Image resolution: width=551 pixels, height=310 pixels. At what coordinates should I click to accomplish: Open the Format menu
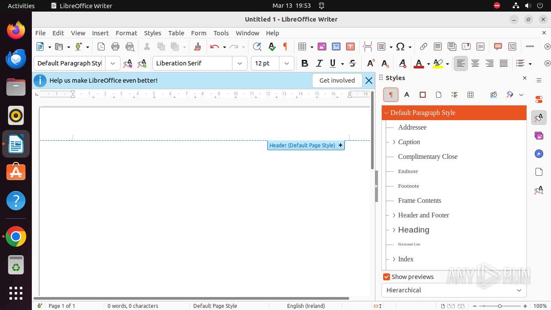(126, 33)
